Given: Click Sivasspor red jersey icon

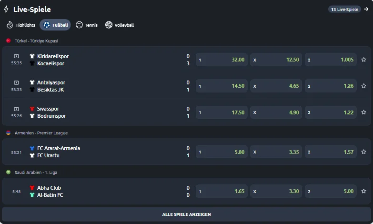Looking at the screenshot, I should click(32, 109).
